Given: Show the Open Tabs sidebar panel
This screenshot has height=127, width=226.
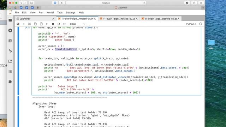Looking at the screenshot, I should 10,61.
